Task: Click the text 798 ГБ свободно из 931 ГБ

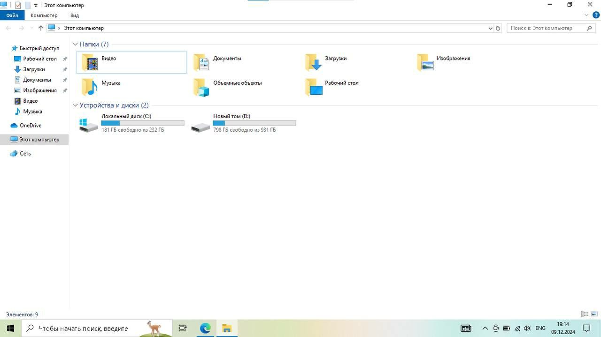Action: 245,130
